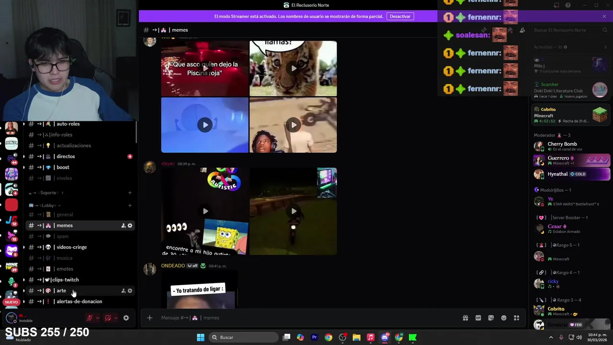Image resolution: width=613 pixels, height=345 pixels.
Task: Open the alertas-de-donacion channel
Action: tap(80, 301)
